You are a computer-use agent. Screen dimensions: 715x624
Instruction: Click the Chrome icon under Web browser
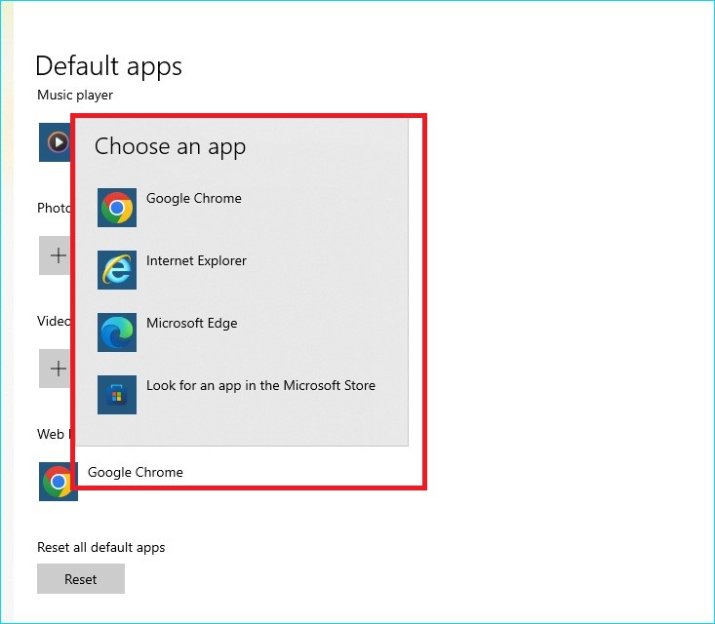click(x=59, y=482)
